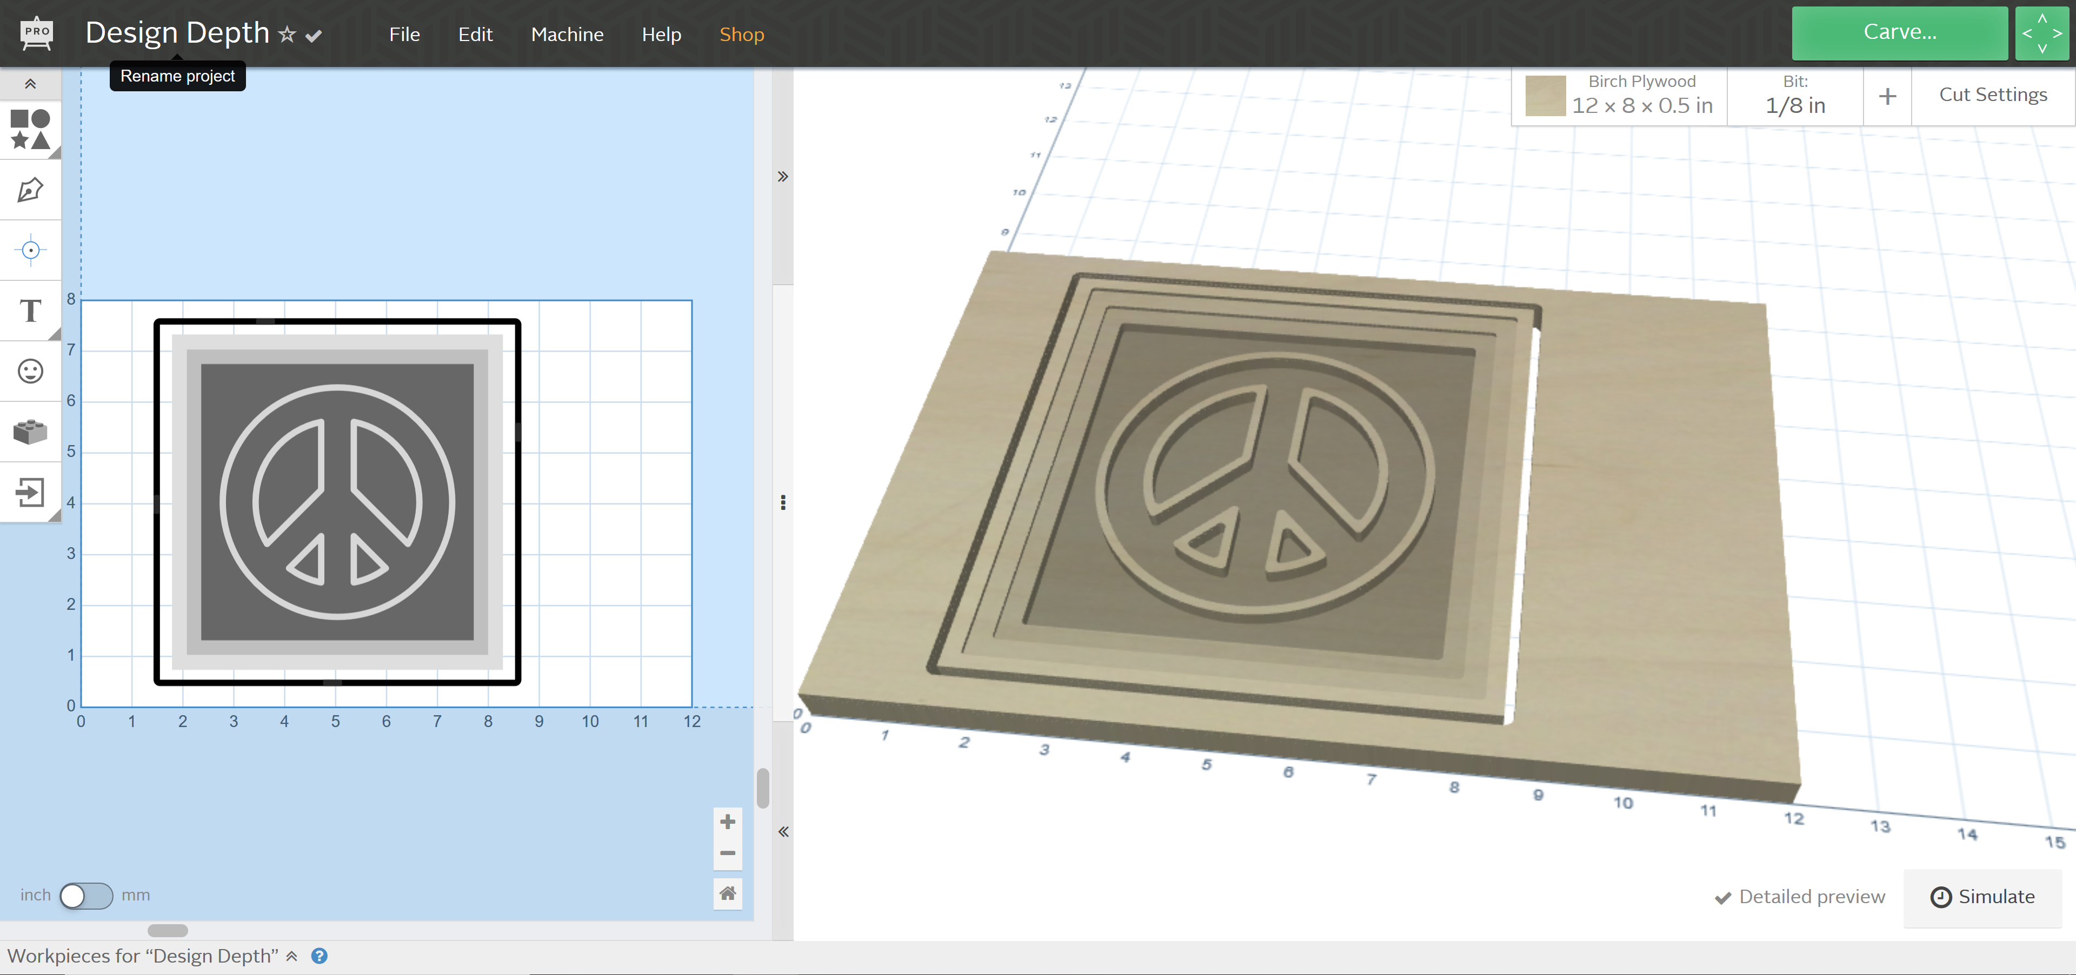The width and height of the screenshot is (2076, 975).
Task: Click the Import file icon
Action: pos(30,492)
